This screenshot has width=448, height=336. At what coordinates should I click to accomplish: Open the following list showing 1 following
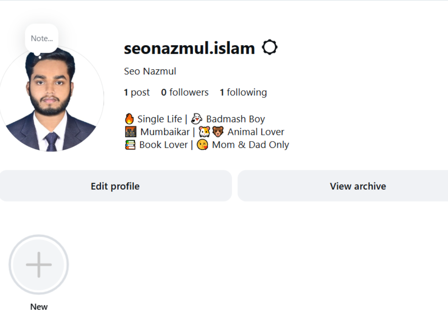pyautogui.click(x=243, y=92)
